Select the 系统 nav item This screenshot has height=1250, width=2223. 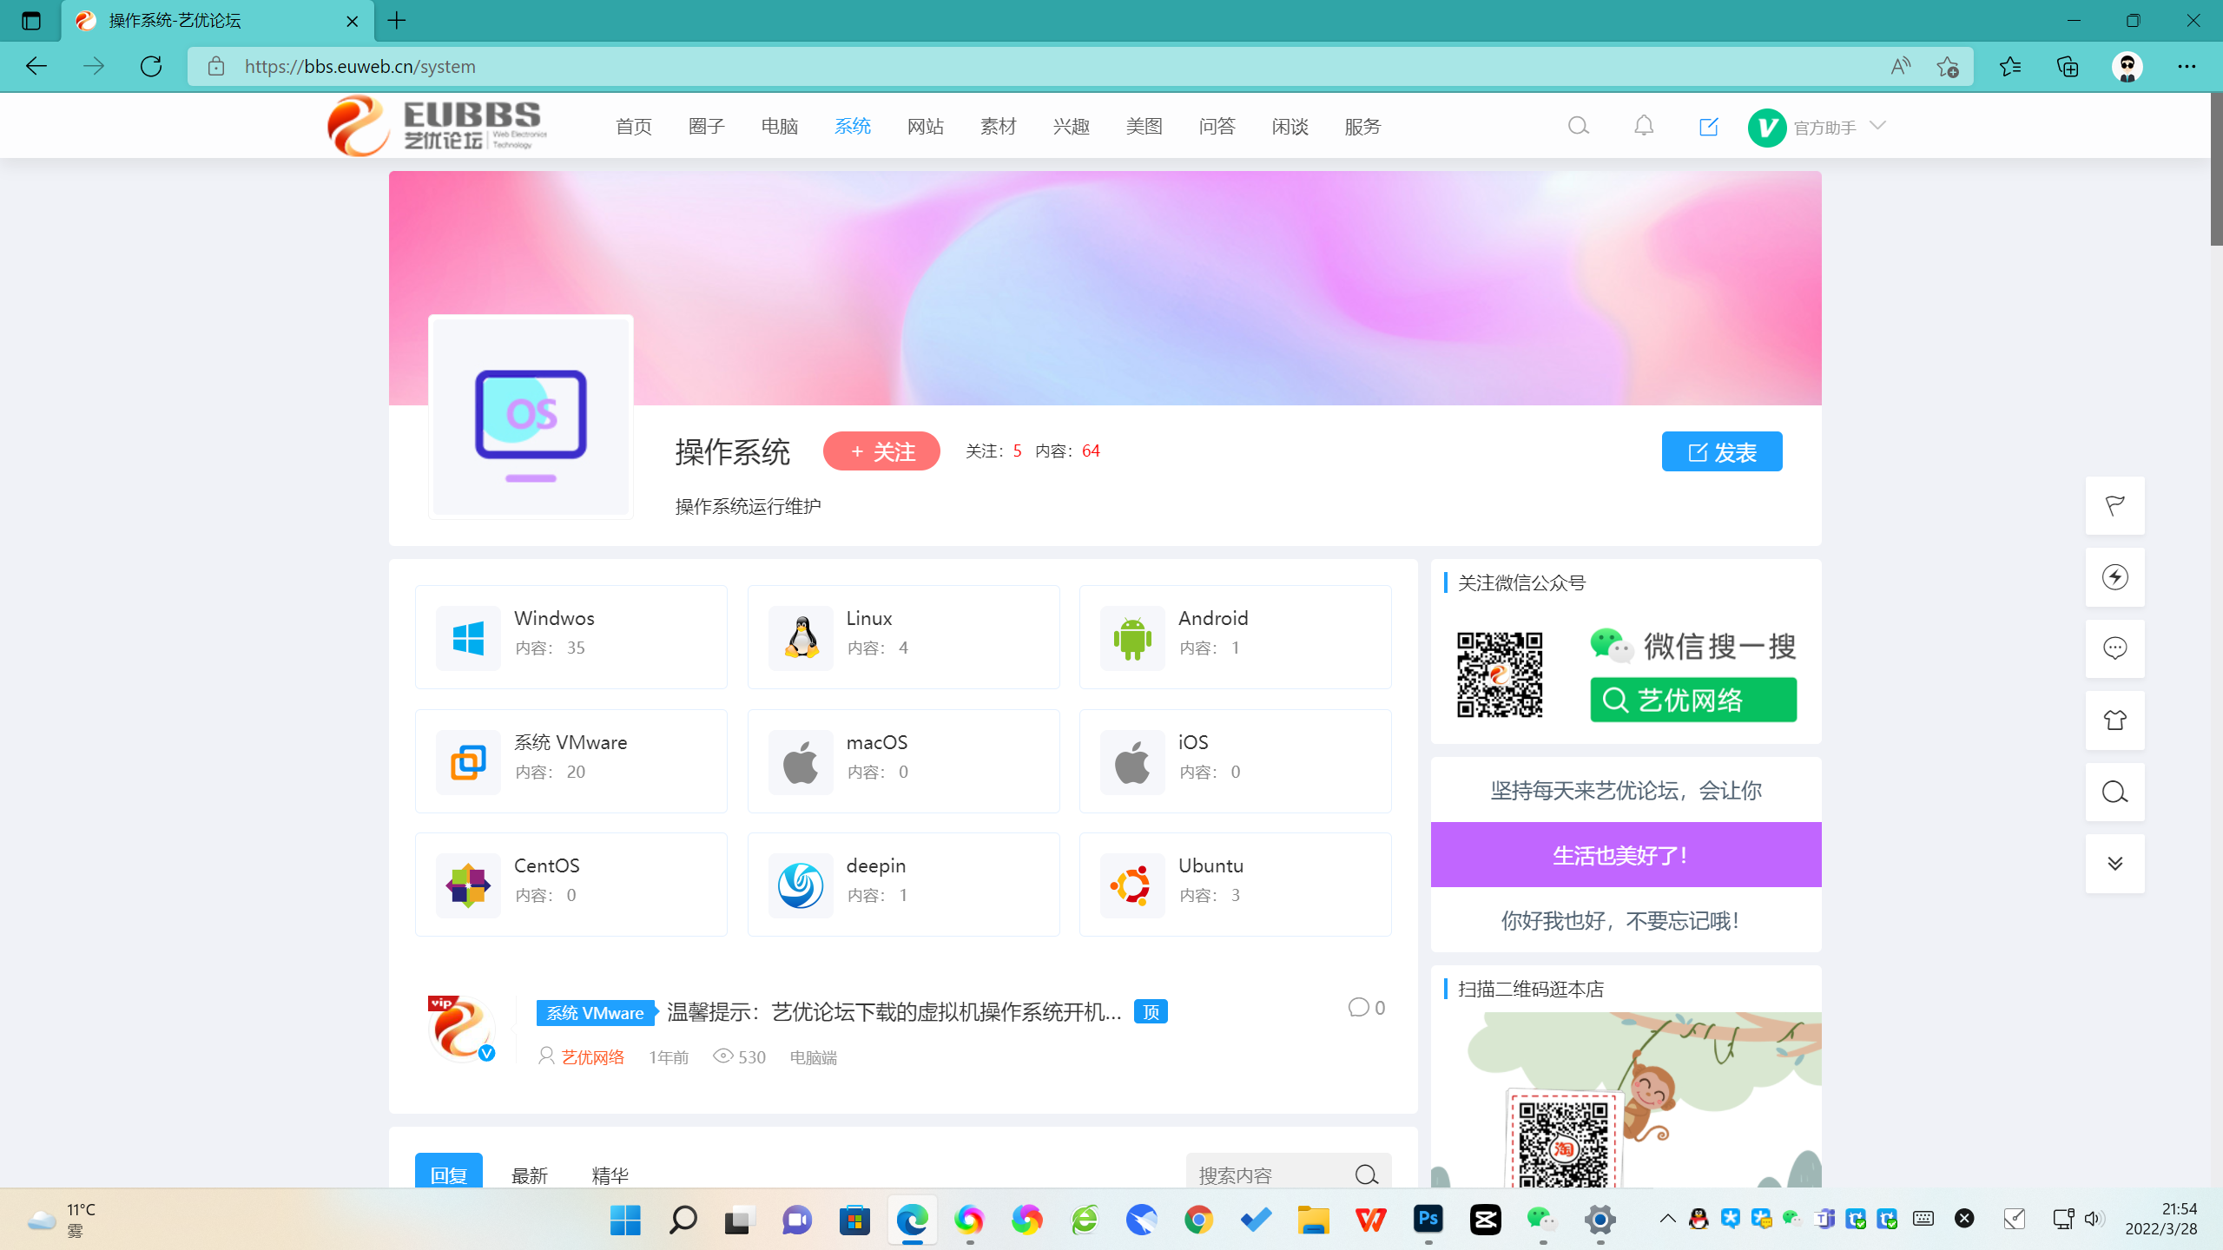(853, 127)
